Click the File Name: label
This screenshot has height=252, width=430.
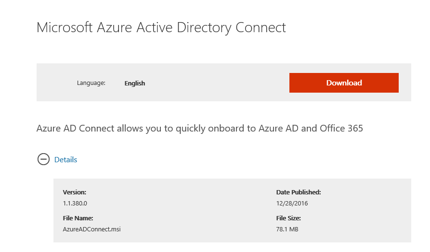[78, 218]
